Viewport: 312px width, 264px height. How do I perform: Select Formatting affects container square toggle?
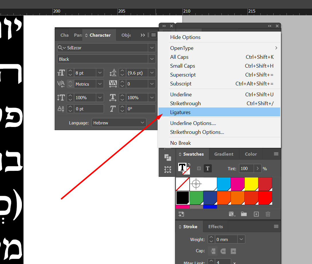coord(199,169)
